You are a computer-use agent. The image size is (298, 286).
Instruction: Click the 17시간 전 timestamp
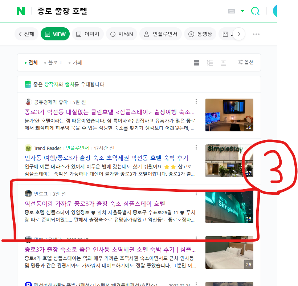103,148
